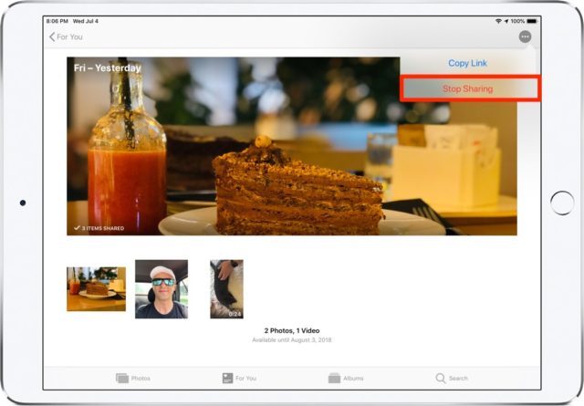Screen dimensions: 584x406
Task: Open the Search magnifier tab
Action: [452, 378]
